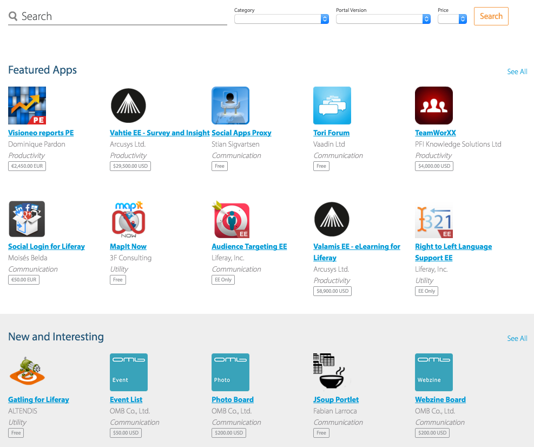Click the TeamWorXX red people icon
This screenshot has height=447, width=534.
click(x=434, y=106)
